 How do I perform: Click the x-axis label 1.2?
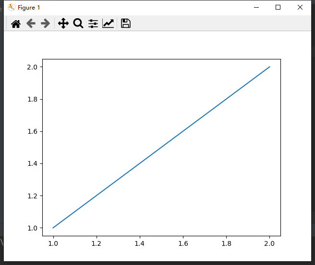96,243
